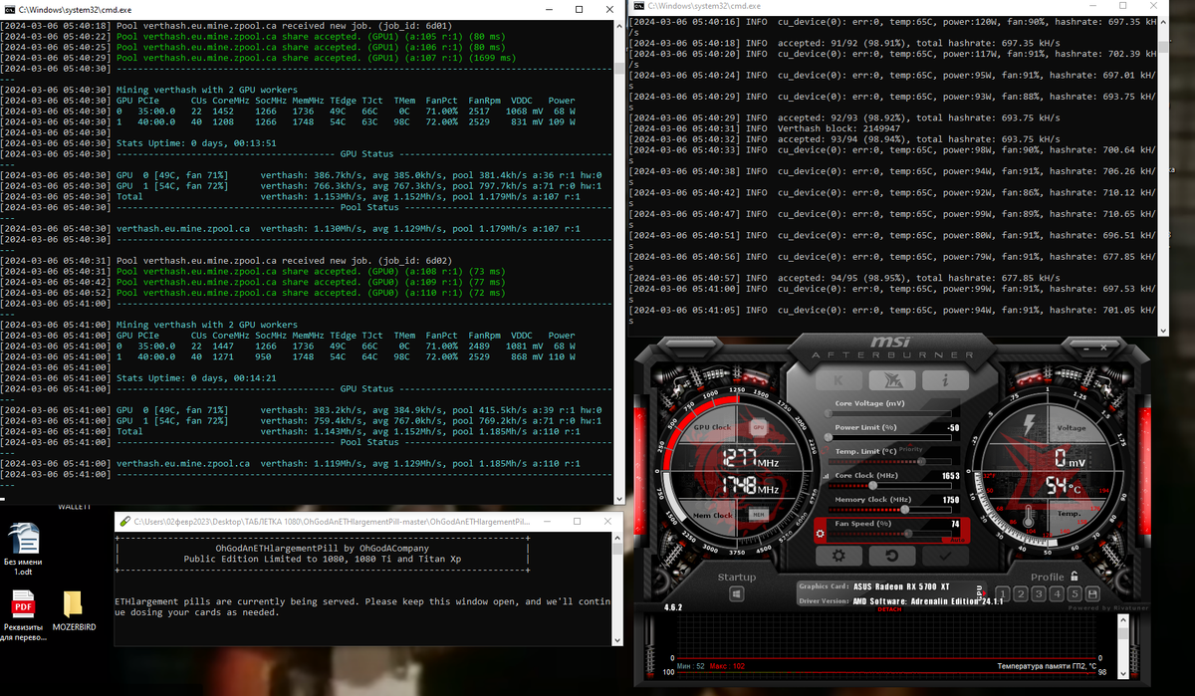This screenshot has height=696, width=1195.
Task: Select Afterburner profile slot 4
Action: (1059, 594)
